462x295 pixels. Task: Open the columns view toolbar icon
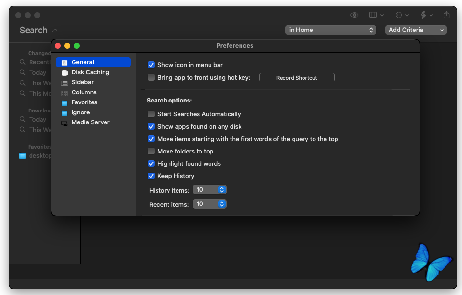click(x=373, y=15)
